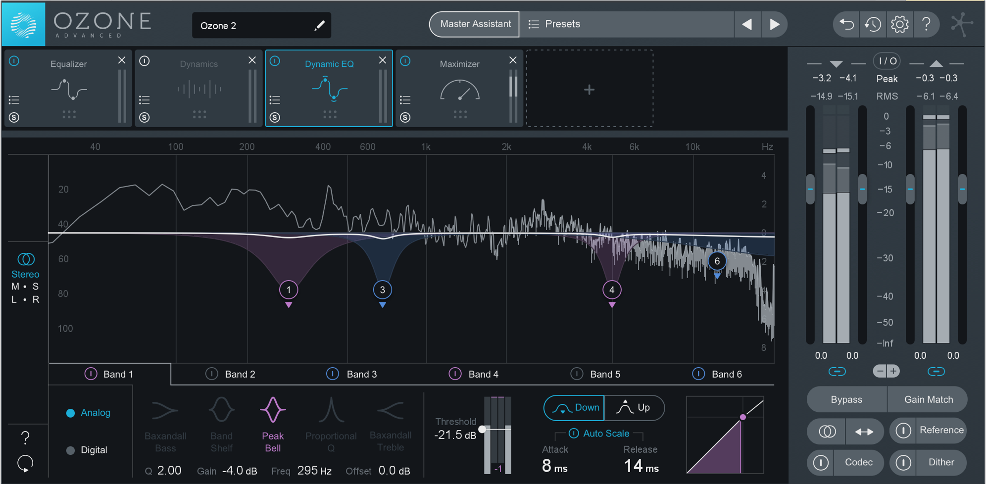Select the Band 4 tab
The height and width of the screenshot is (485, 986).
(475, 374)
